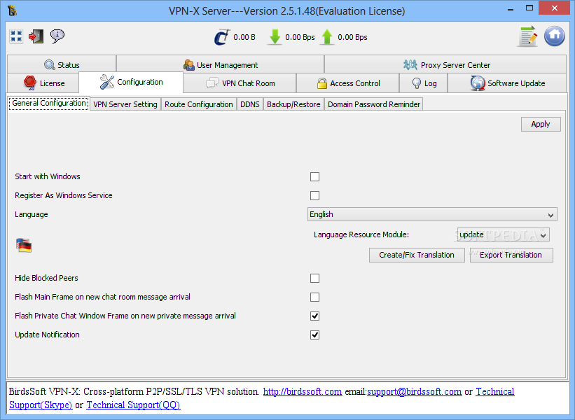Open Domain Password Reminder sub-tab
This screenshot has height=420, width=575.
[x=374, y=104]
